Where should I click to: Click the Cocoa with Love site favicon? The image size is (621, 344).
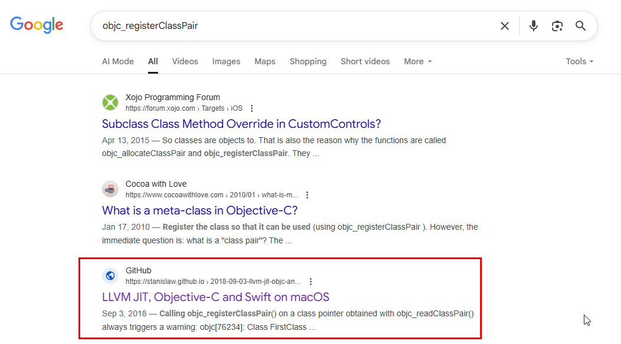coord(110,189)
